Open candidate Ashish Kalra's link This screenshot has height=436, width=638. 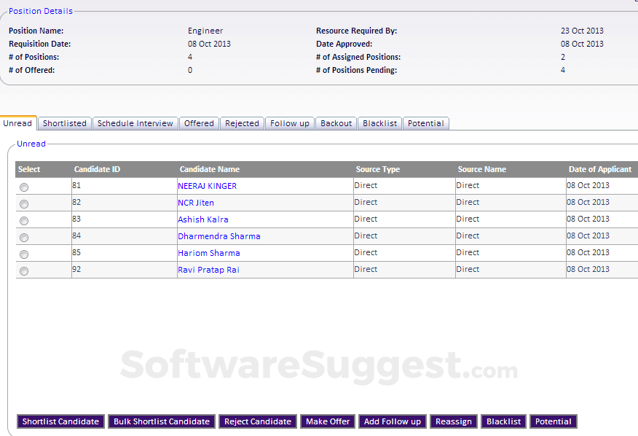(x=203, y=219)
